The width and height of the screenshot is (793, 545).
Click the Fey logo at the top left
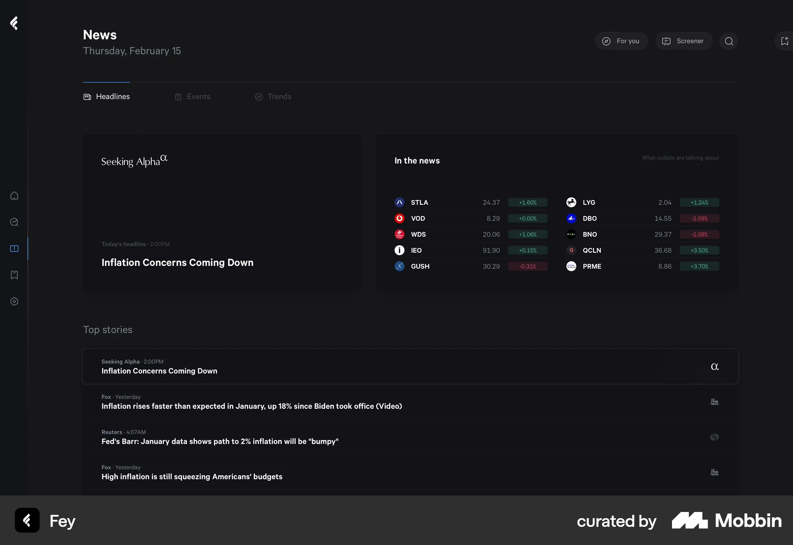tap(14, 23)
